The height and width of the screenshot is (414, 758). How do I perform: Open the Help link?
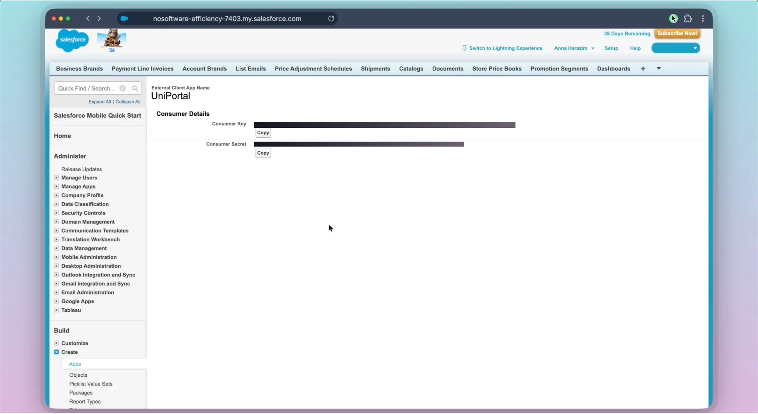click(x=635, y=48)
